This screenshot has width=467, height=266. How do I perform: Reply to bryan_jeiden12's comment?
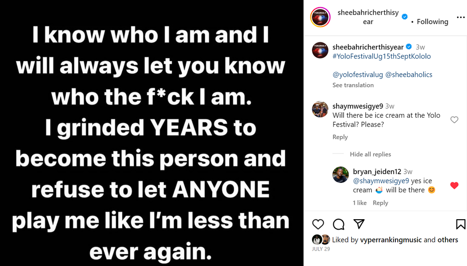pyautogui.click(x=380, y=203)
